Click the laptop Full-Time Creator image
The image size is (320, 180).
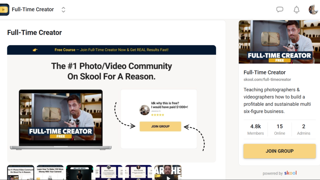(61, 119)
